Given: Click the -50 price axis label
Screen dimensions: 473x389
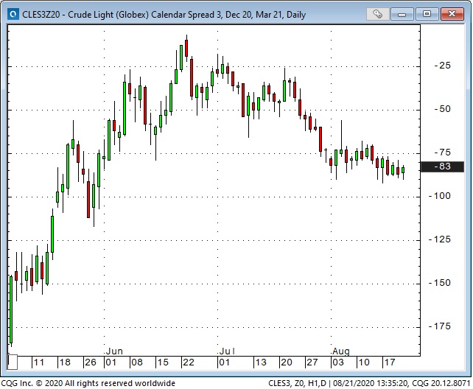Looking at the screenshot, I should pyautogui.click(x=443, y=109).
